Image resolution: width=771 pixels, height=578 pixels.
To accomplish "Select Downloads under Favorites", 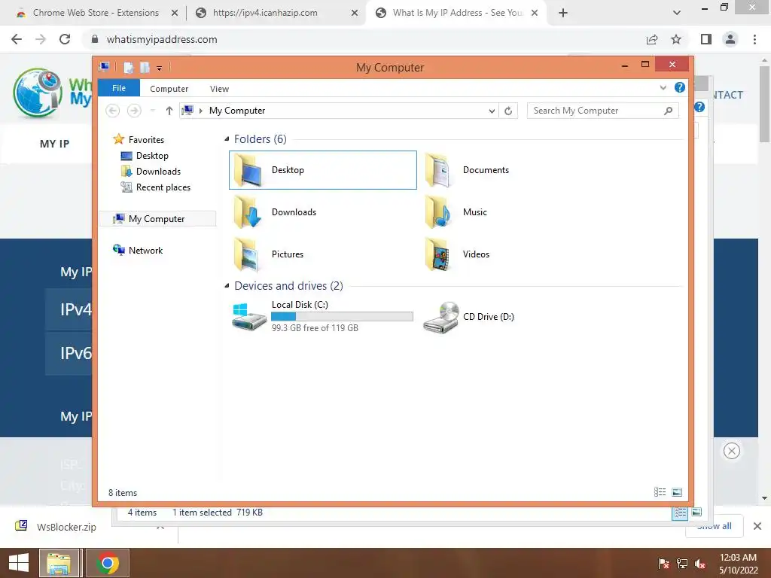I will pos(158,172).
